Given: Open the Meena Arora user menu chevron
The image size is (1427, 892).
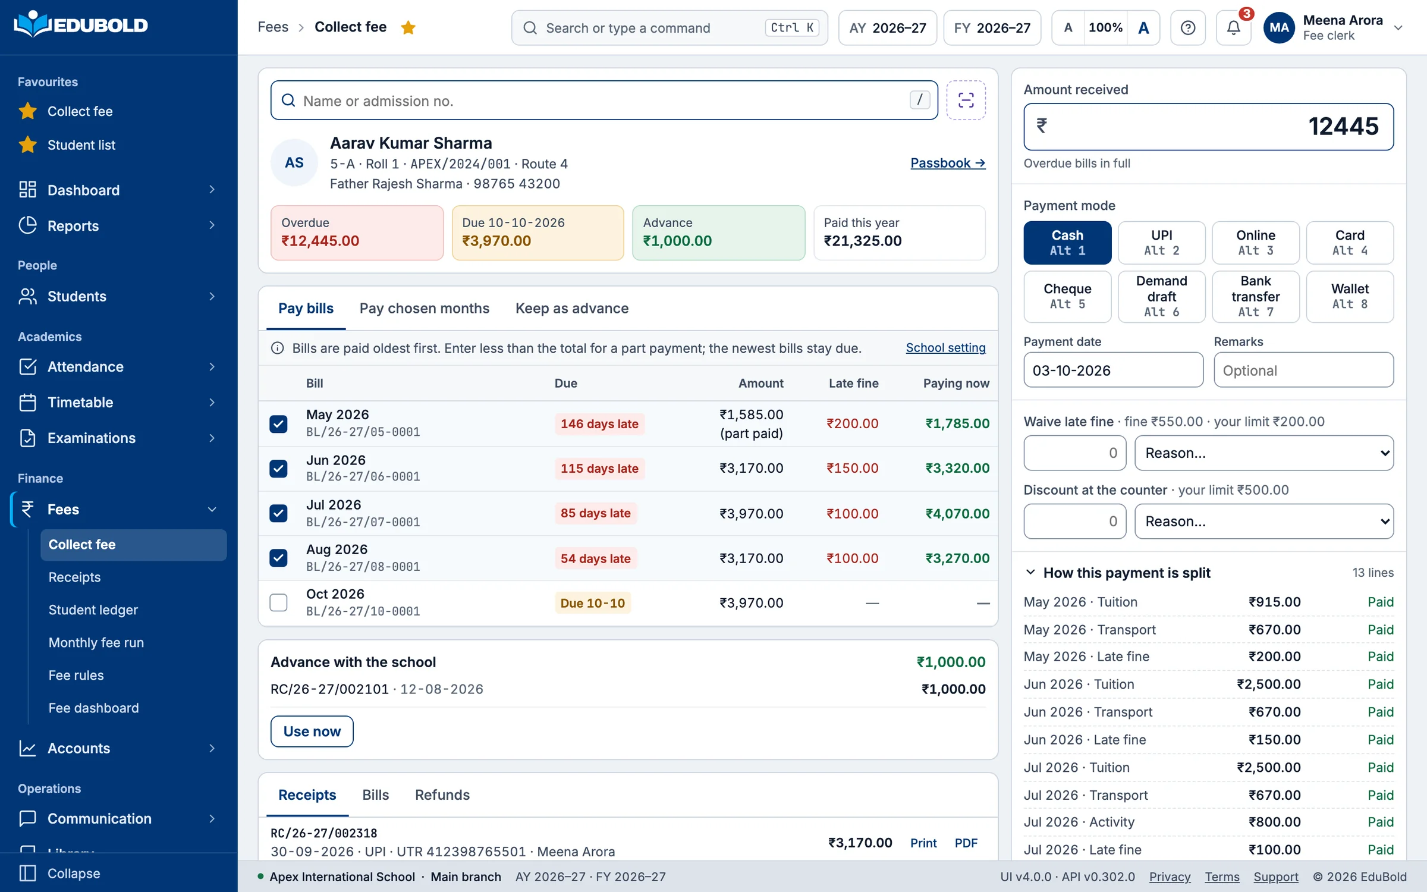Looking at the screenshot, I should pos(1398,28).
